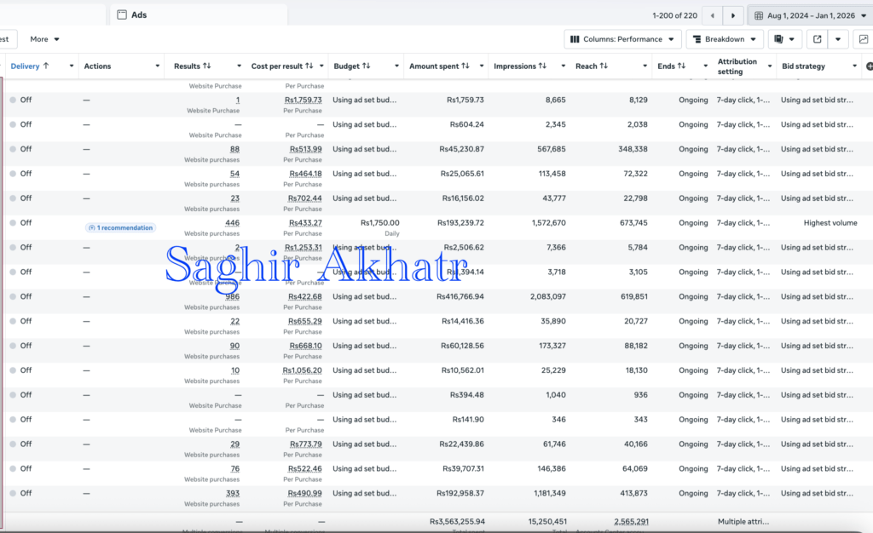873x533 pixels.
Task: Open the Impressions column options arrow
Action: point(563,66)
